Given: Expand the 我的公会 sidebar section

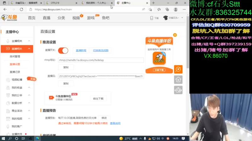Looking at the screenshot, I should click(x=29, y=95).
